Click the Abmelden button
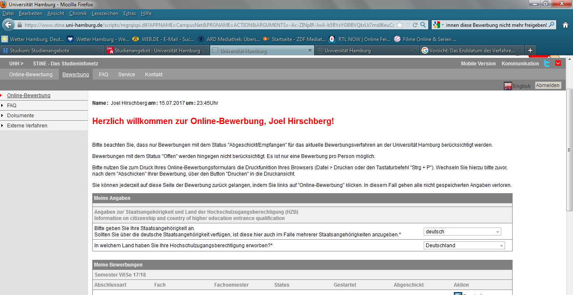 coord(548,85)
